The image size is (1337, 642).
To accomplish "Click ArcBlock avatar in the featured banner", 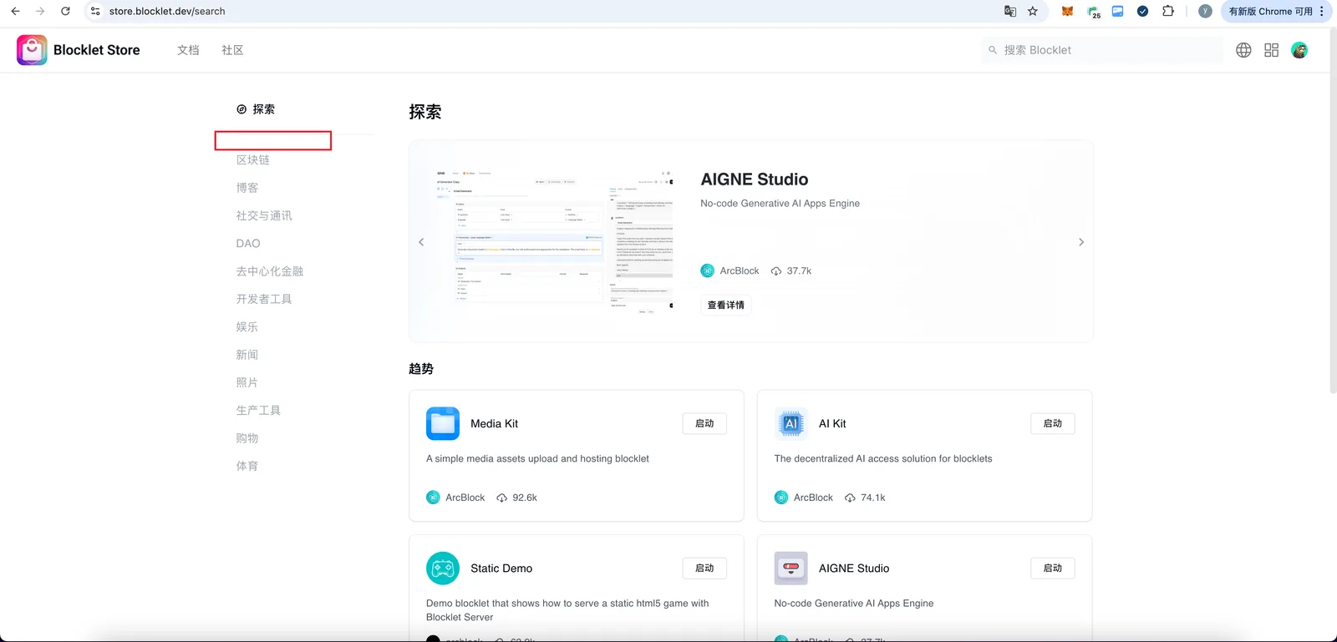I will [708, 270].
